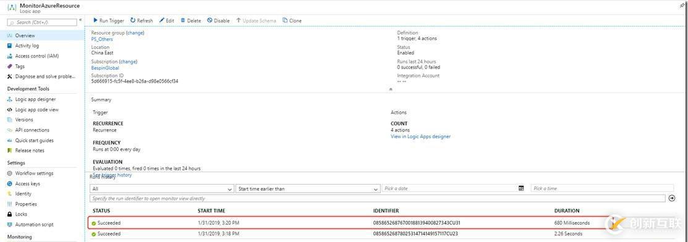Click the subscription ID value text
The width and height of the screenshot is (688, 242).
pyautogui.click(x=134, y=81)
